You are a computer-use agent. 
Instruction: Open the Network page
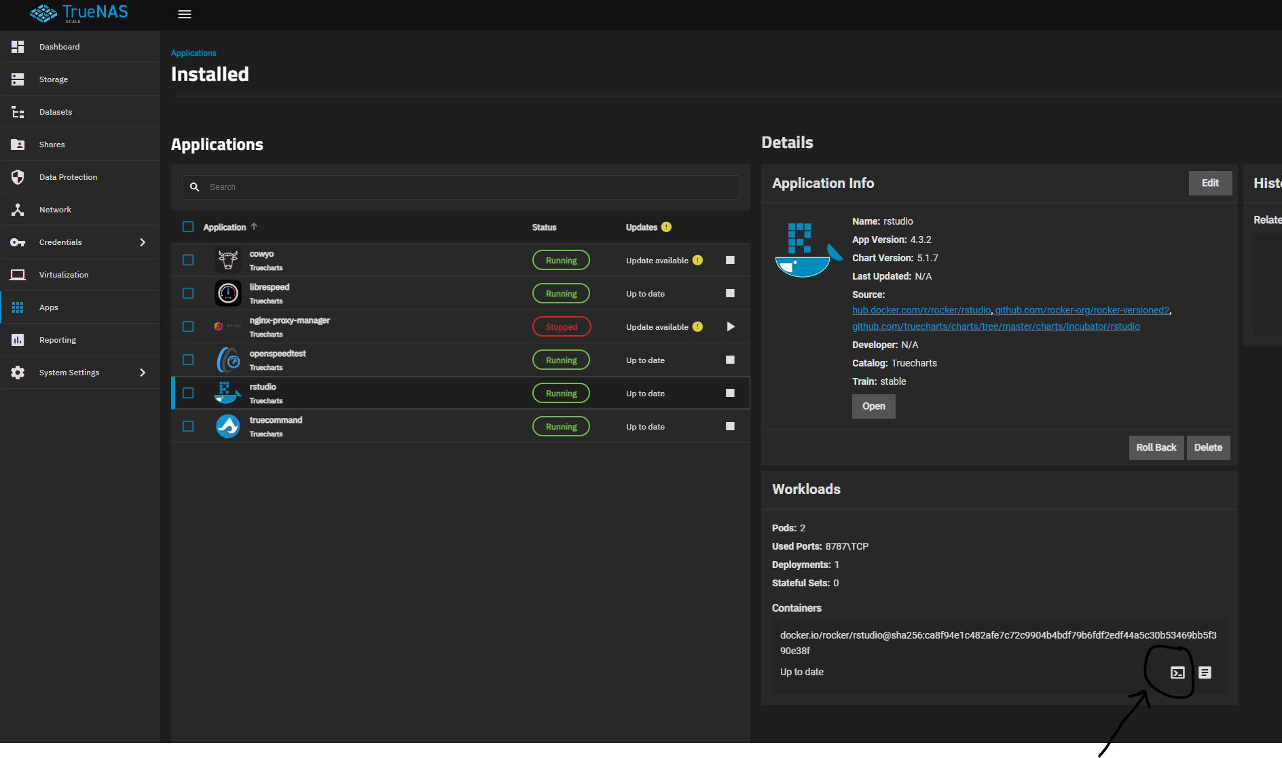pyautogui.click(x=80, y=210)
